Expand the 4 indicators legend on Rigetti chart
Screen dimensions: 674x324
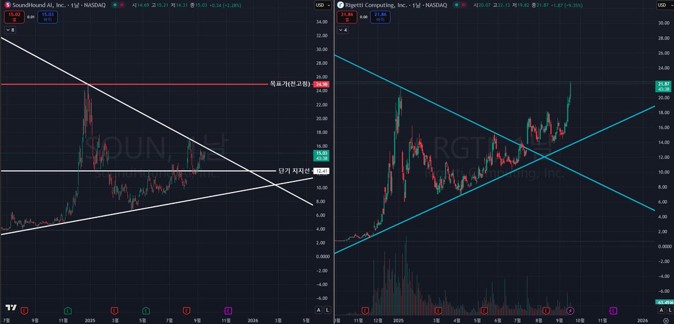click(x=343, y=30)
